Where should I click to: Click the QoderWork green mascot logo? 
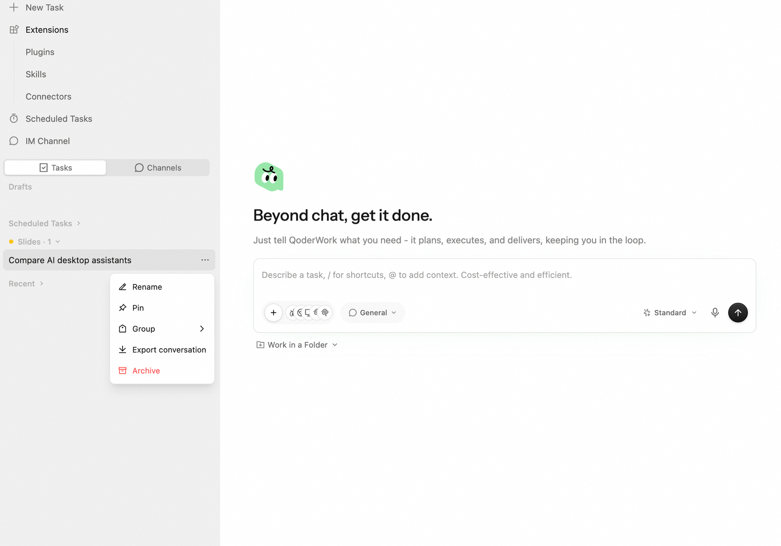click(269, 177)
